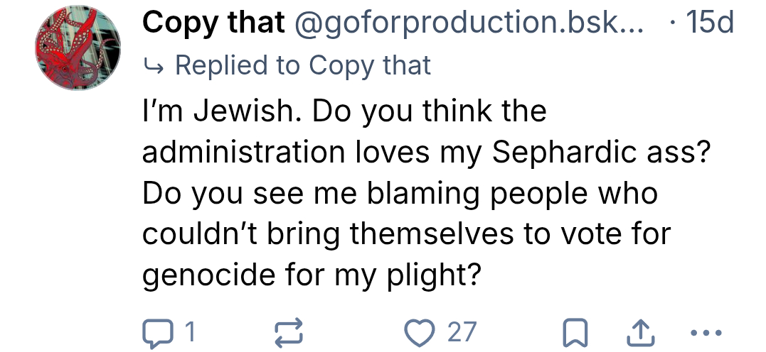Screen dimensions: 766x352
Task: Click the reply arrow beside "Replied to"
Action: [x=153, y=66]
